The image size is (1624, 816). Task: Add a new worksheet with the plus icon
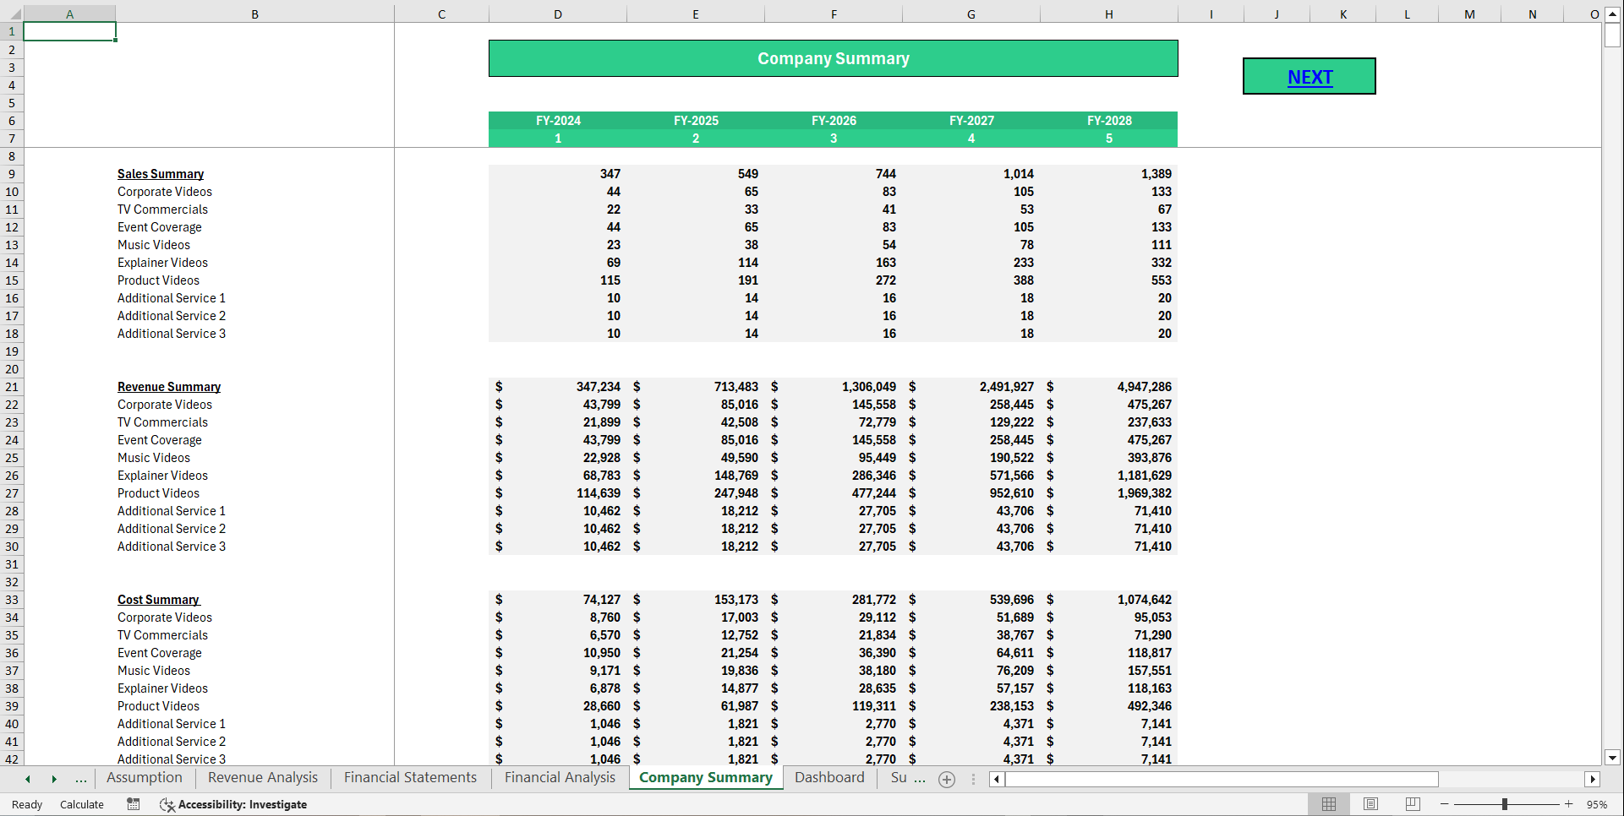[x=946, y=779]
